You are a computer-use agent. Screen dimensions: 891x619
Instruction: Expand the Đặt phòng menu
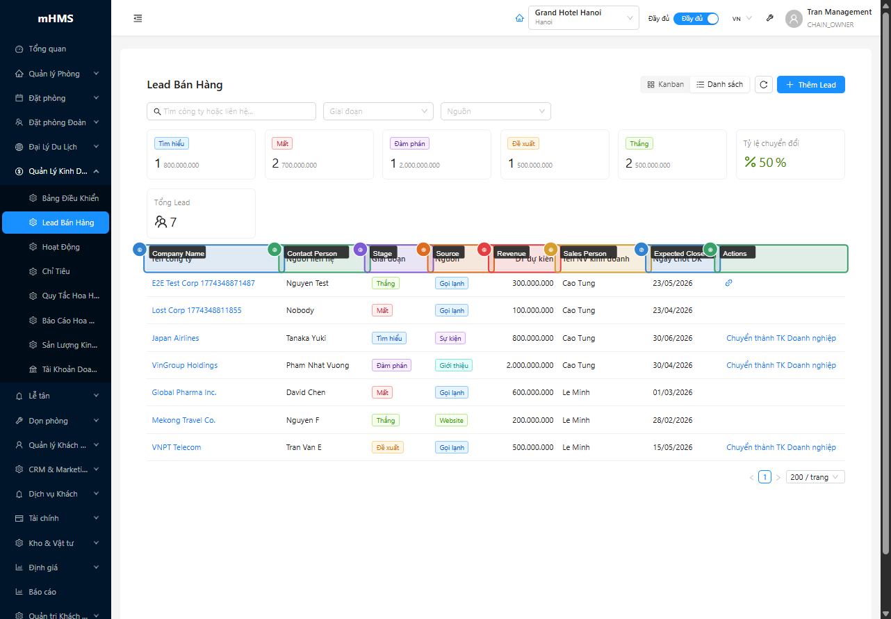pyautogui.click(x=19, y=97)
